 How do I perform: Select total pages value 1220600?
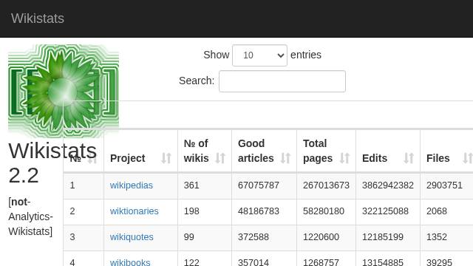pos(321,237)
